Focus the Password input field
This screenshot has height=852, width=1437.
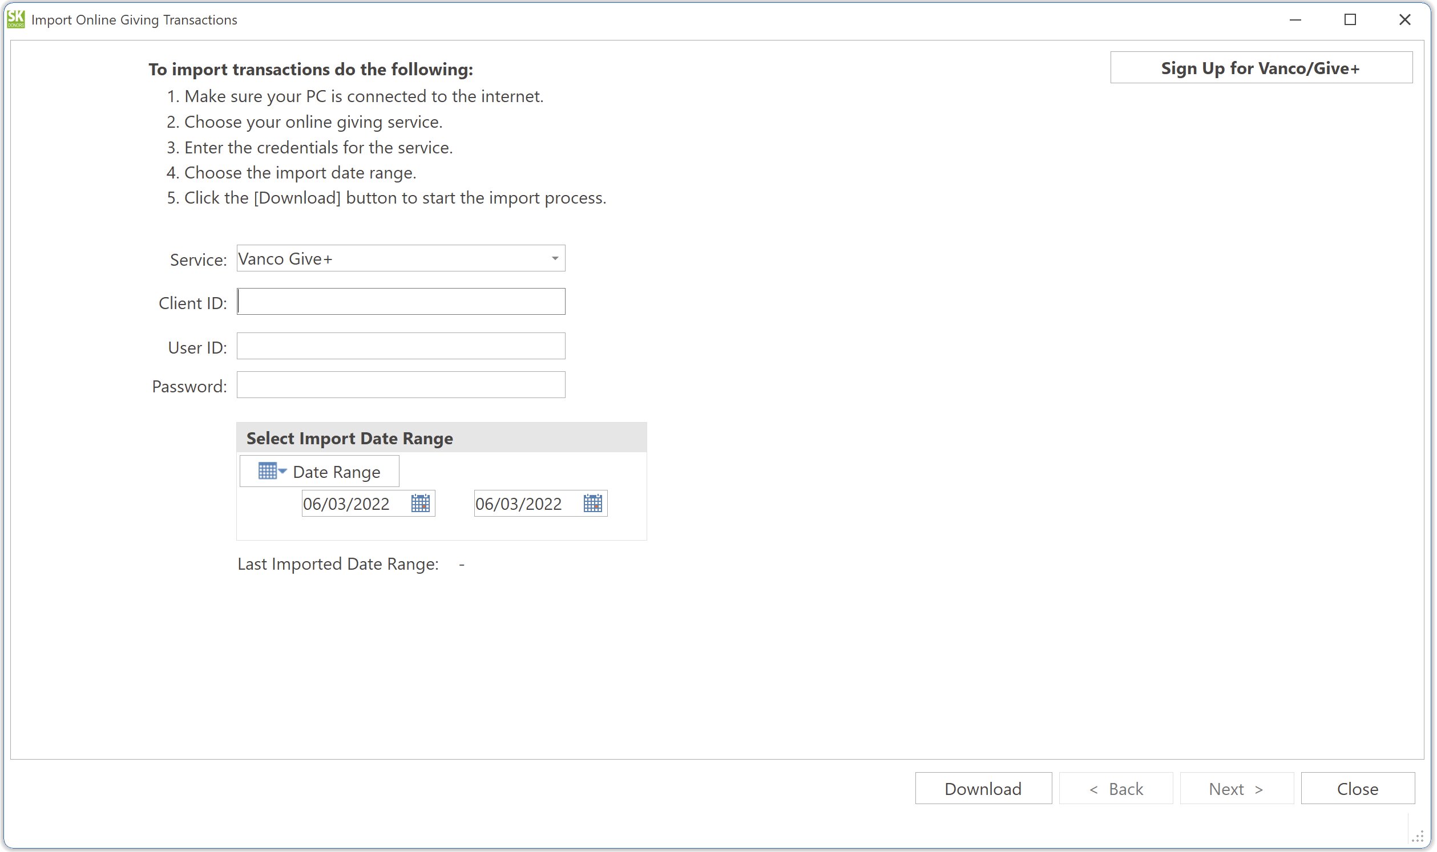(x=401, y=385)
